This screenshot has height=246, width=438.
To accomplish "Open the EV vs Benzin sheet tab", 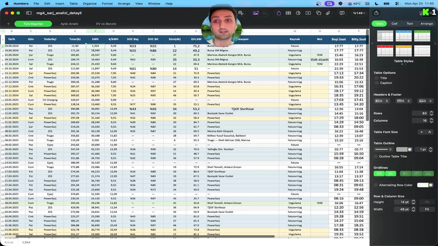I will pyautogui.click(x=106, y=24).
